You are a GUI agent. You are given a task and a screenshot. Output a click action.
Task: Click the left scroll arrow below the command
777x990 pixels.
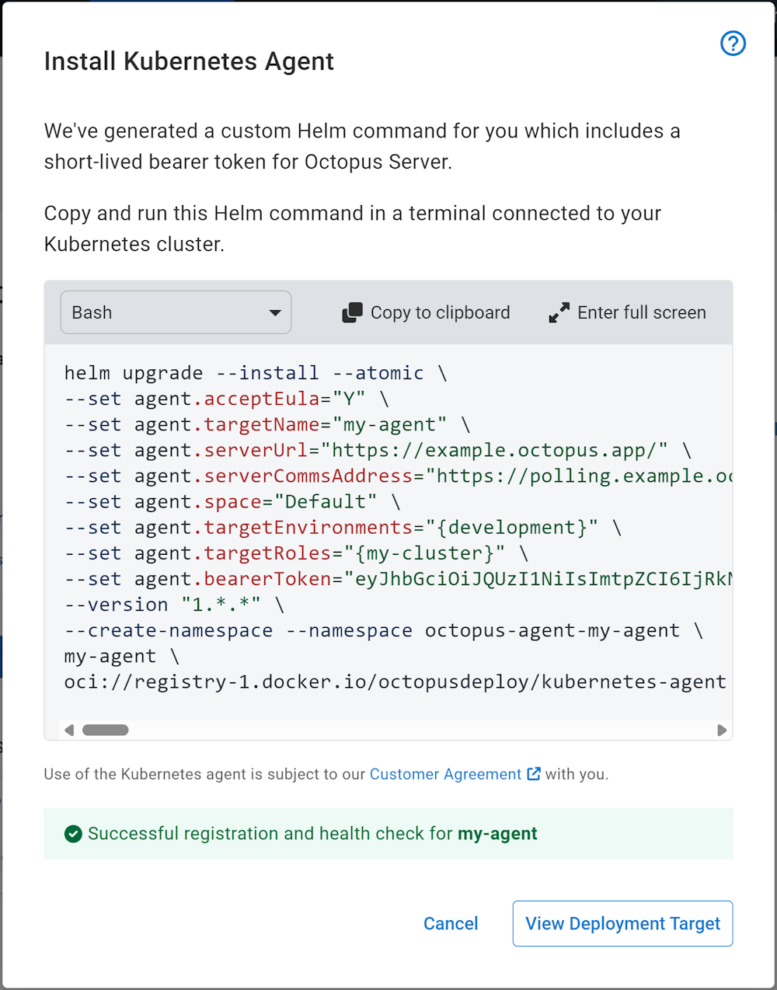tap(68, 730)
